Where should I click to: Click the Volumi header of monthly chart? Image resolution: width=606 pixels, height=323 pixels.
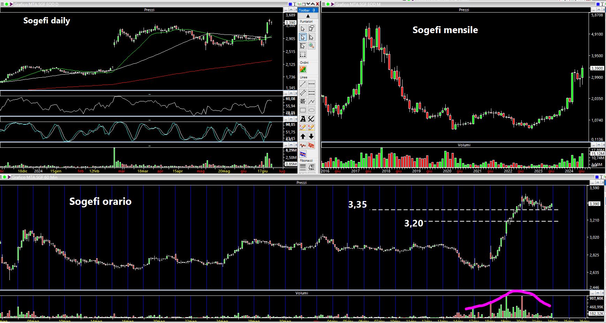(464, 145)
